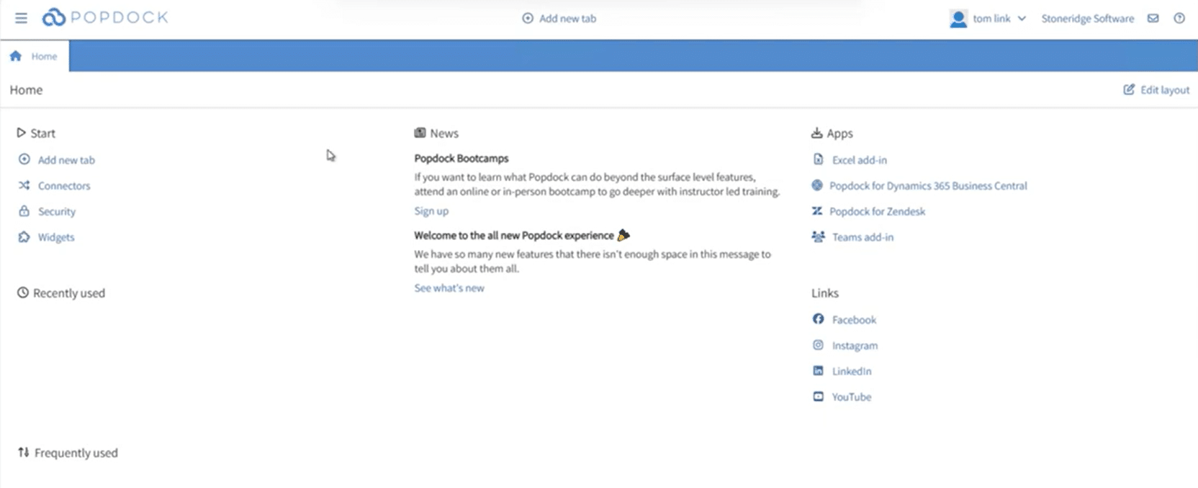Click the user avatar icon

coord(958,19)
